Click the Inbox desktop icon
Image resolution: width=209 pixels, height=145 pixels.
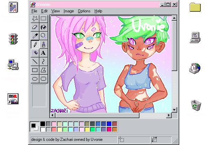195,68
